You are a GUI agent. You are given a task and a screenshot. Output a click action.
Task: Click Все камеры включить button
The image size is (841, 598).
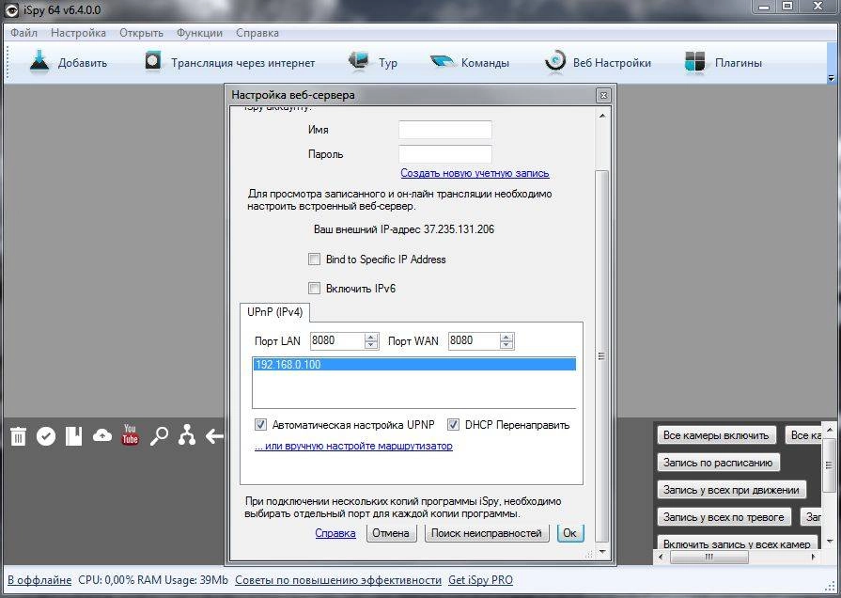[716, 435]
